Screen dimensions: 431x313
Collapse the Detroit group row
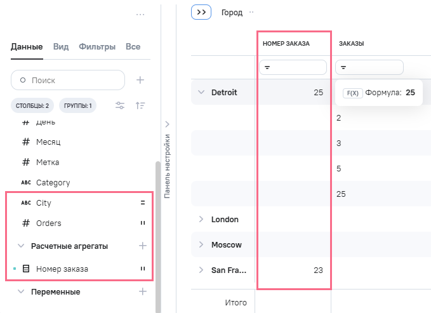coord(201,93)
